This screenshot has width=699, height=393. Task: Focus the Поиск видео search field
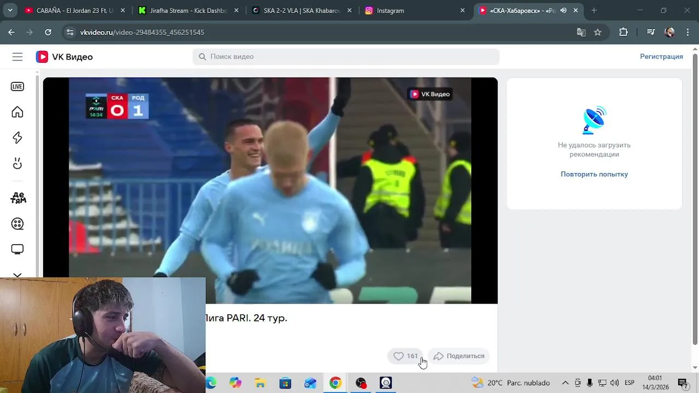click(x=346, y=57)
